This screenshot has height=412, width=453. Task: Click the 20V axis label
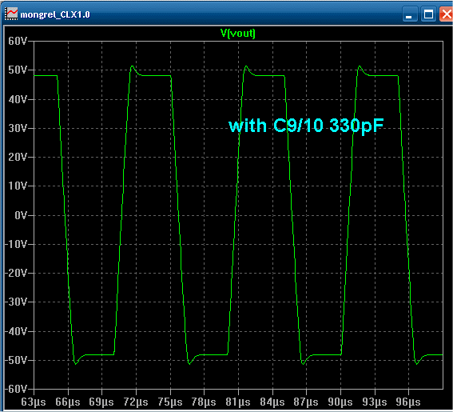tap(18, 157)
